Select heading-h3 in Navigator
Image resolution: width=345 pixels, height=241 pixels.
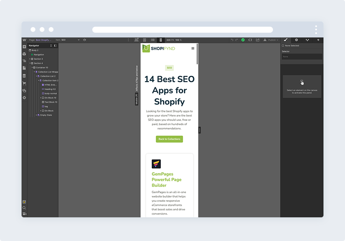tap(49, 89)
